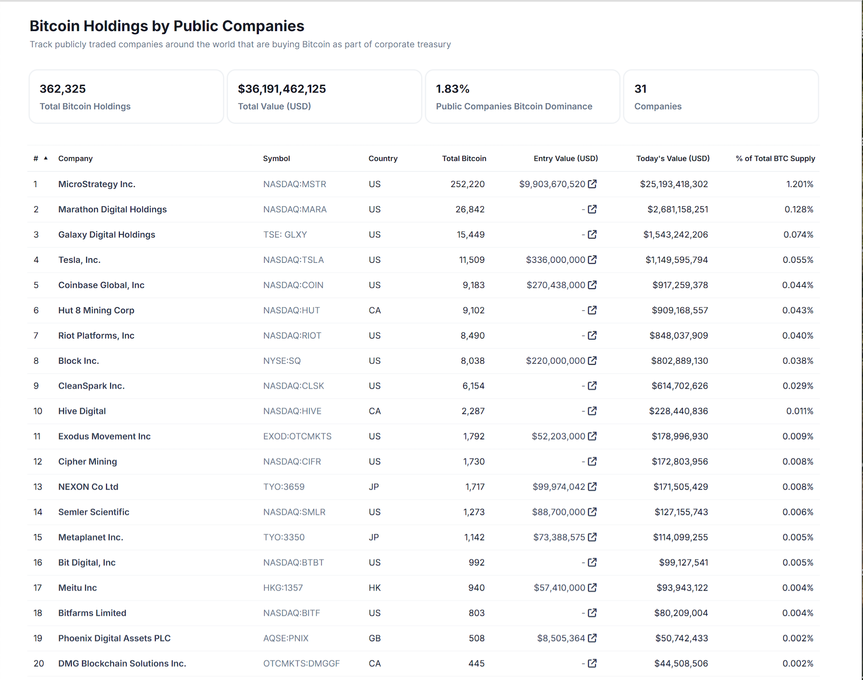Open Marathon Digital Holdings external link icon
The height and width of the screenshot is (680, 863).
(x=592, y=209)
